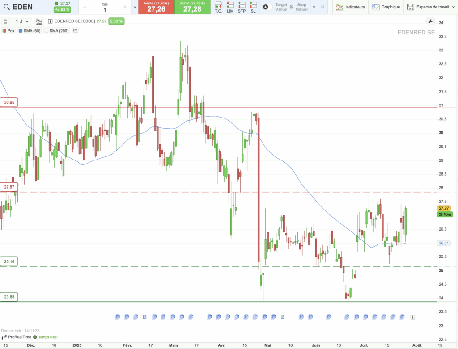This screenshot has width=458, height=349.
Task: Click the search magnifier icon beside EDEN
Action: tap(6, 7)
